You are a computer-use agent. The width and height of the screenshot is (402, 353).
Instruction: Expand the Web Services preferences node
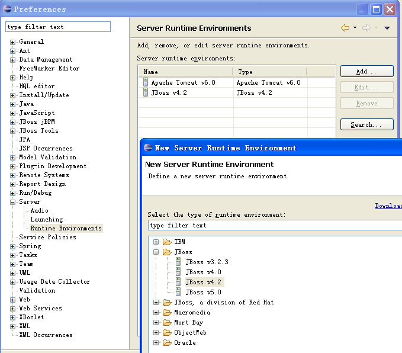(12, 309)
